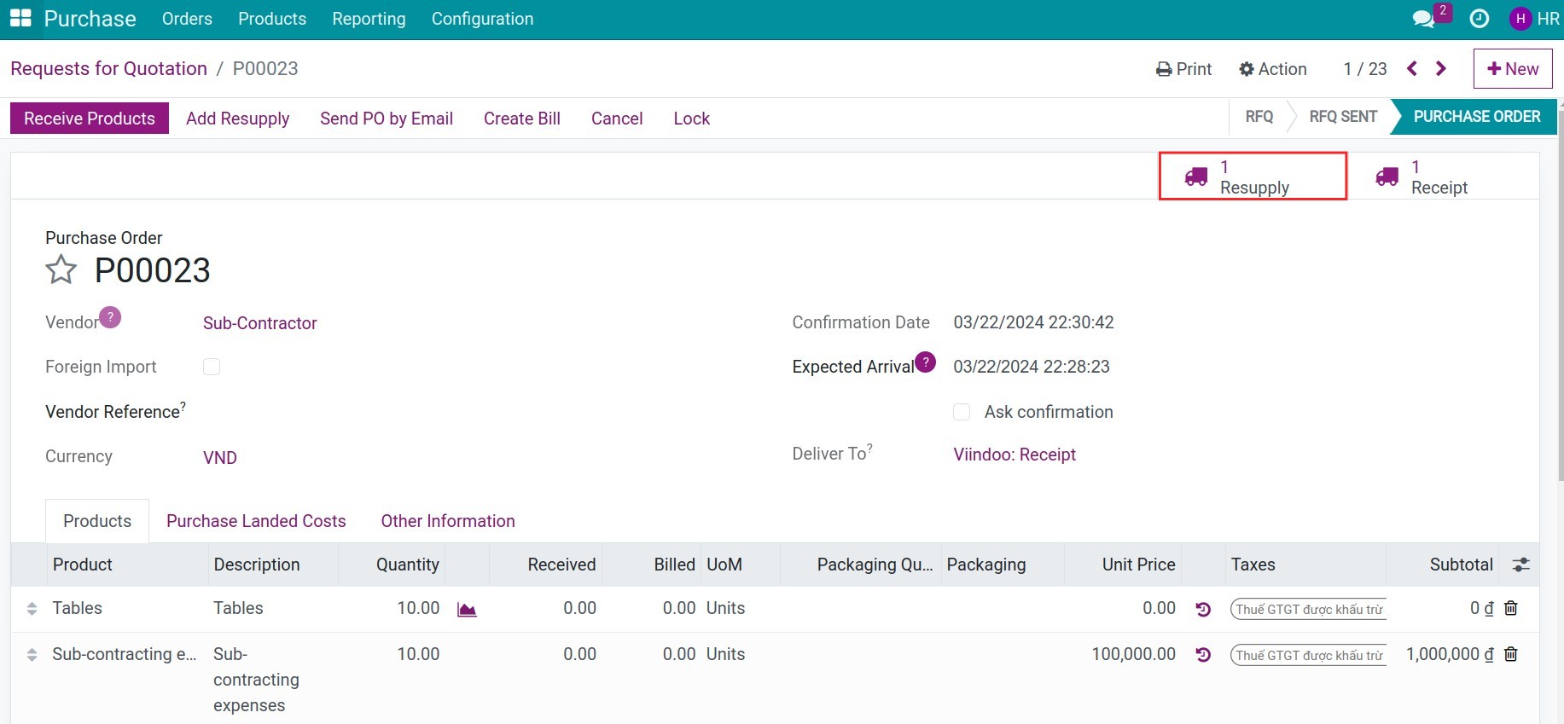Image resolution: width=1564 pixels, height=724 pixels.
Task: Open the Receipt truck smart button
Action: [1444, 177]
